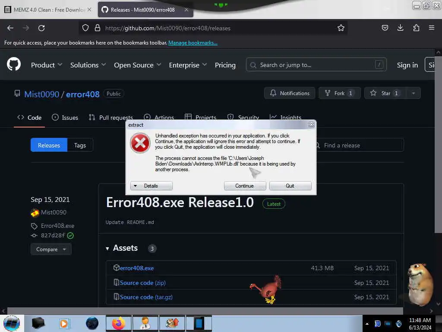Viewport: 442px width, 332px height.
Task: Fork the error408 repository
Action: (x=339, y=93)
